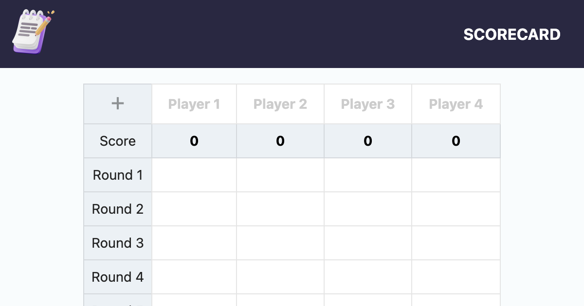Select the Player 2 name field

280,104
